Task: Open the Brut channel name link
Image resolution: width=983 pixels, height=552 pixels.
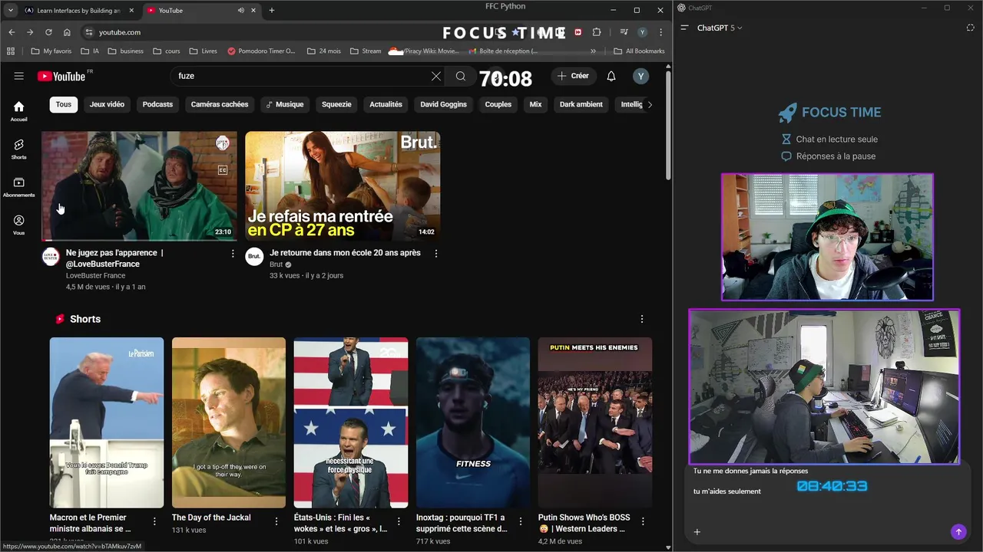Action: coord(276,264)
